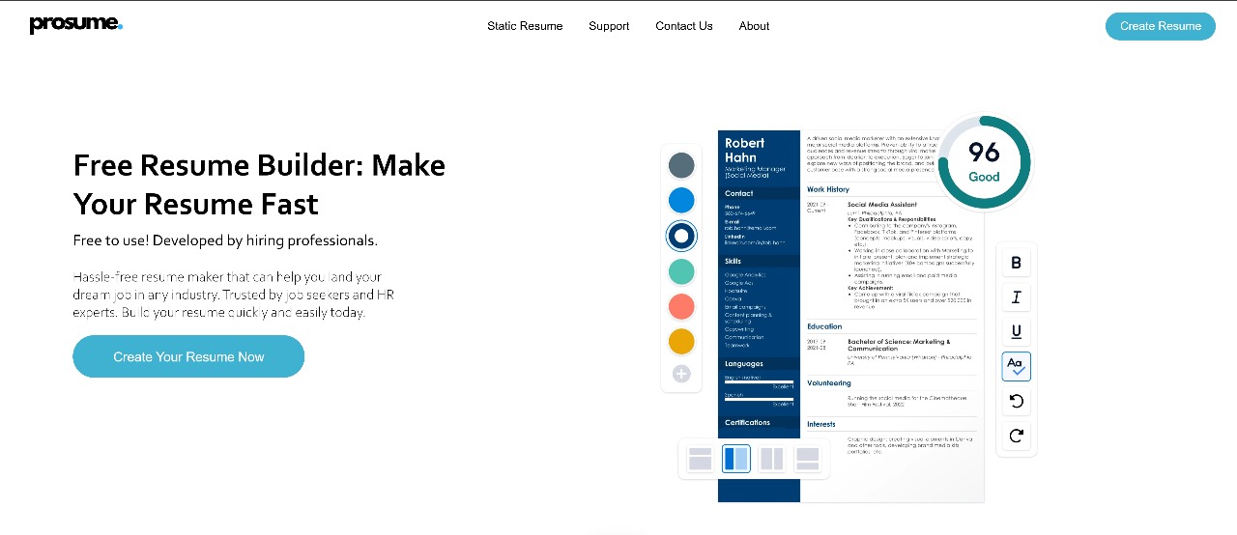
Task: Navigate to the About page
Action: click(x=754, y=26)
